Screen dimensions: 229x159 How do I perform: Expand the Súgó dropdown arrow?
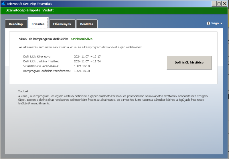pos(221,23)
